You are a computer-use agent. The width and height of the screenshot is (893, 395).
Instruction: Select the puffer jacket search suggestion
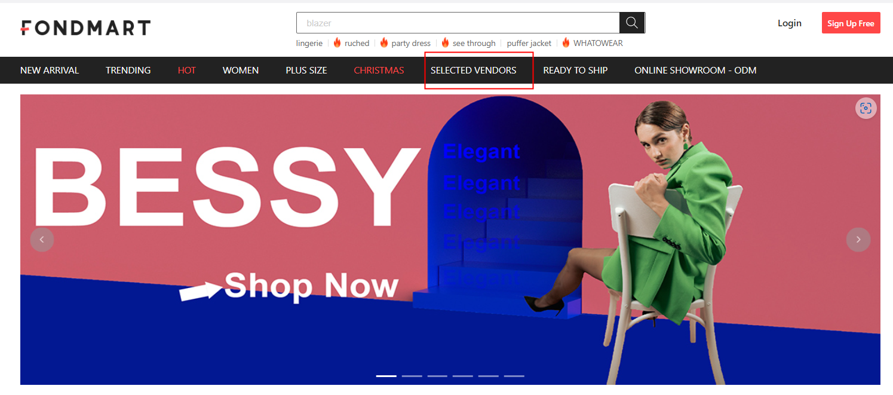(x=529, y=43)
